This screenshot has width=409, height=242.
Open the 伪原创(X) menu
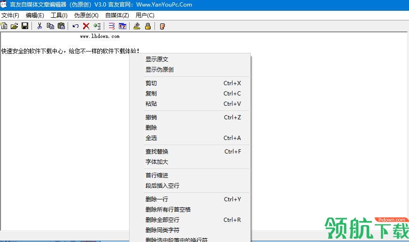pos(86,15)
